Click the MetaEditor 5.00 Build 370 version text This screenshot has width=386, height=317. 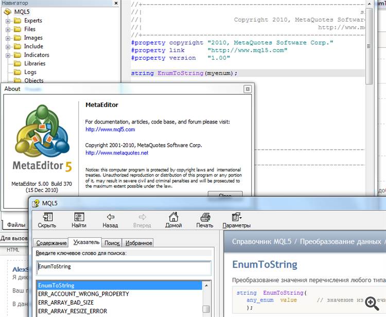point(42,184)
